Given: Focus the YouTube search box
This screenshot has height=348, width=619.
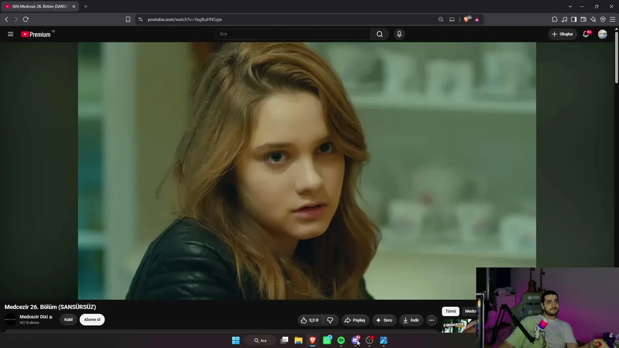Looking at the screenshot, I should click(293, 34).
